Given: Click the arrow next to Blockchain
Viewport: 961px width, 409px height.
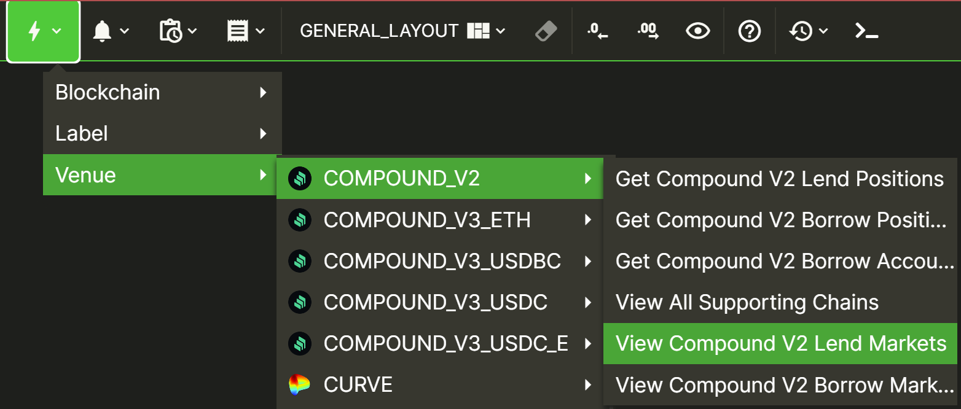Looking at the screenshot, I should pyautogui.click(x=264, y=93).
